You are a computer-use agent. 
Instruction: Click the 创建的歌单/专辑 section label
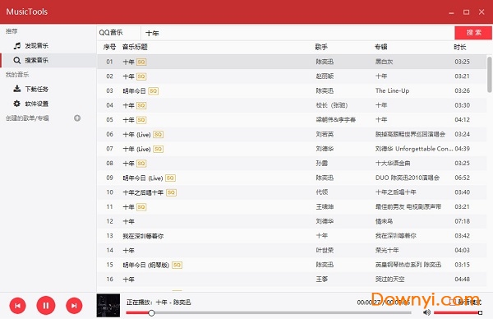point(27,118)
